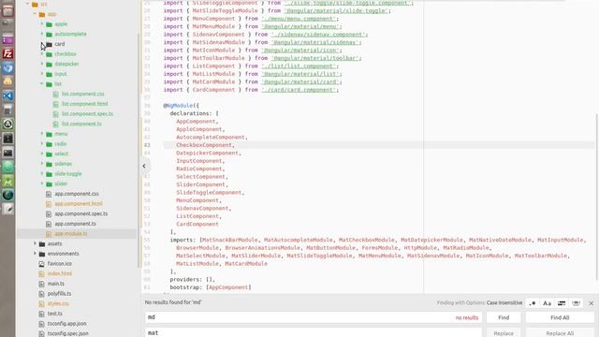Click the Replace button

tap(504, 333)
